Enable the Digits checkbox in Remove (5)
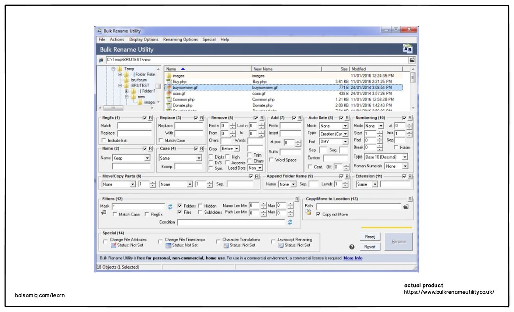This screenshot has height=312, width=514. (211, 157)
